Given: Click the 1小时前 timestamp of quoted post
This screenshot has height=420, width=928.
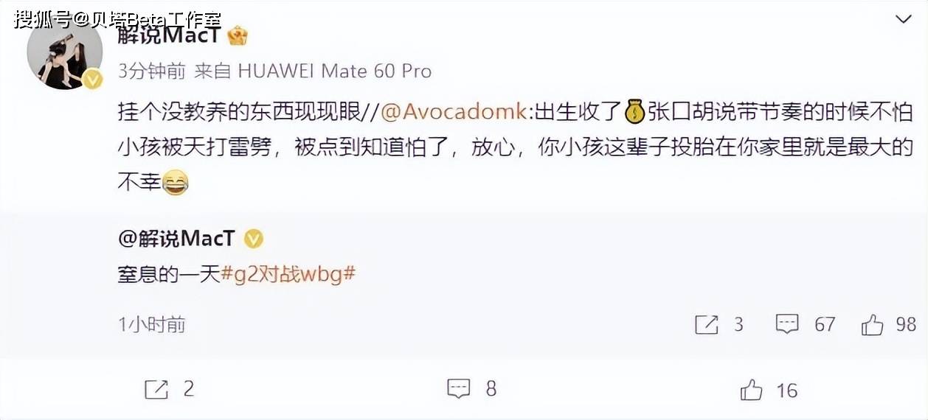Looking at the screenshot, I should point(152,324).
